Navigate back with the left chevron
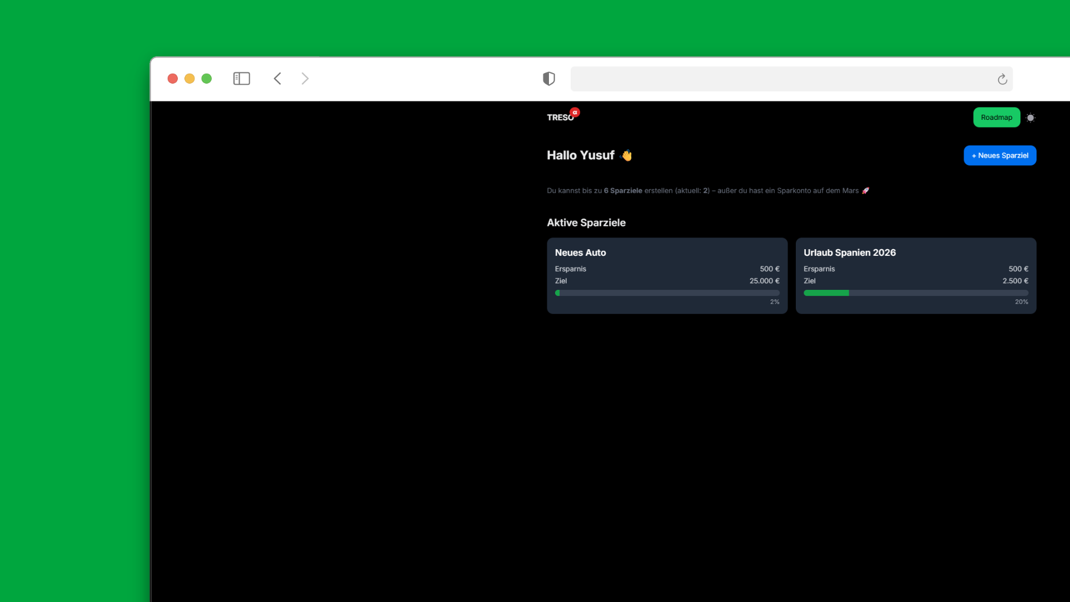1070x602 pixels. [x=278, y=79]
